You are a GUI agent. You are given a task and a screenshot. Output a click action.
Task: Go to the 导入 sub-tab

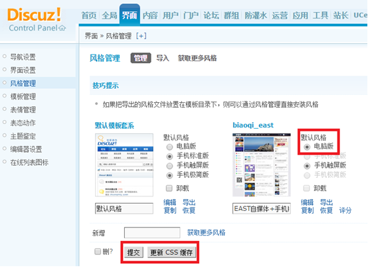pos(163,58)
